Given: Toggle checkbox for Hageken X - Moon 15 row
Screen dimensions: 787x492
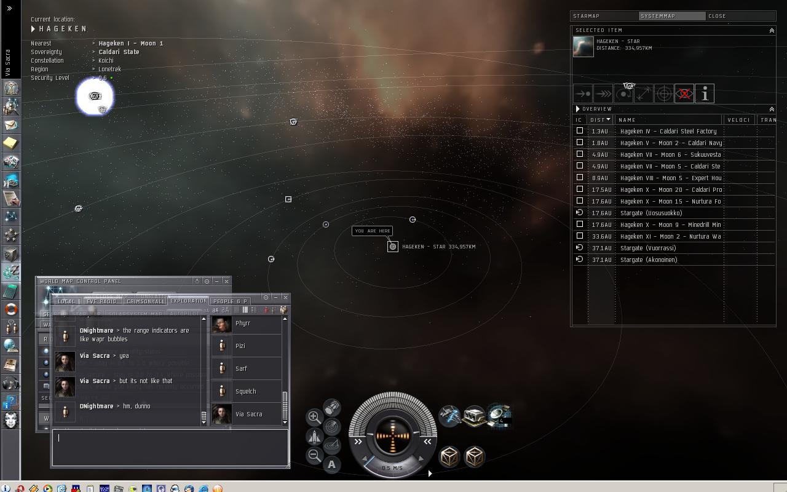Looking at the screenshot, I should (x=579, y=201).
